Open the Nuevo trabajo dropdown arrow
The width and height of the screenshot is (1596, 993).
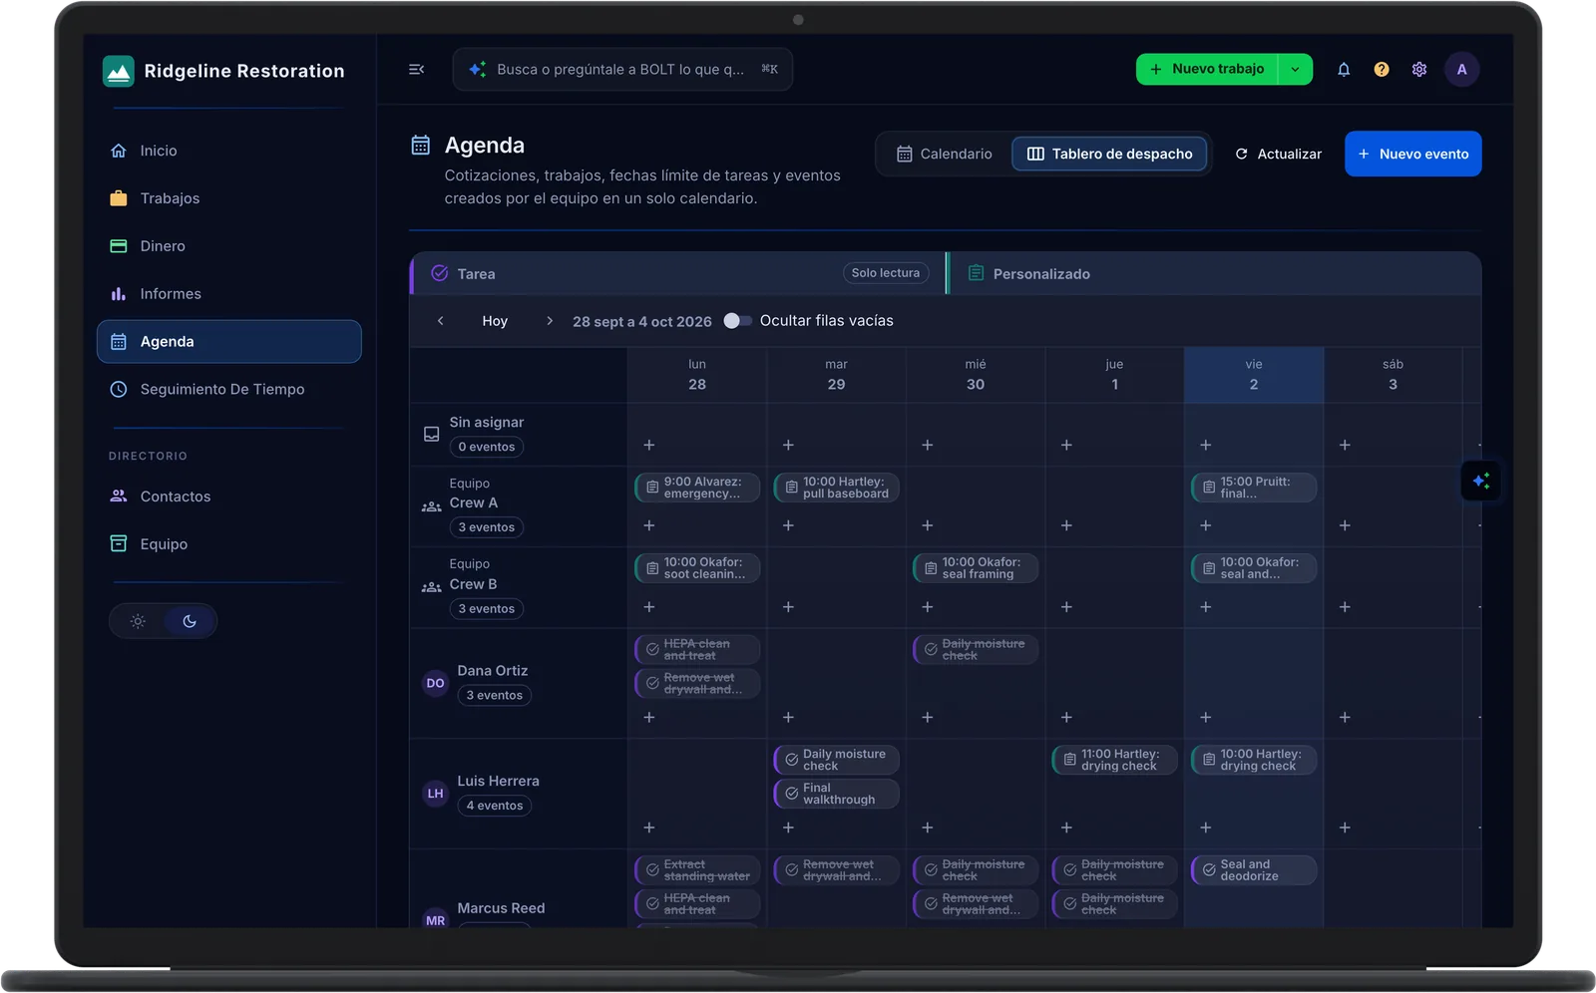point(1295,69)
